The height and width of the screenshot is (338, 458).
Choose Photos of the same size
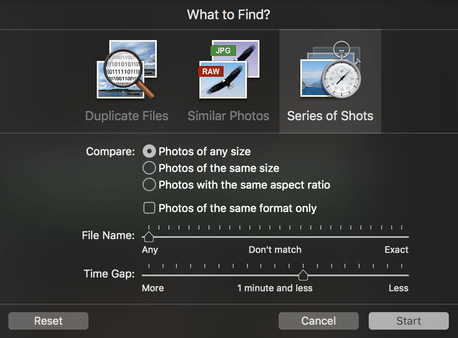coord(149,168)
